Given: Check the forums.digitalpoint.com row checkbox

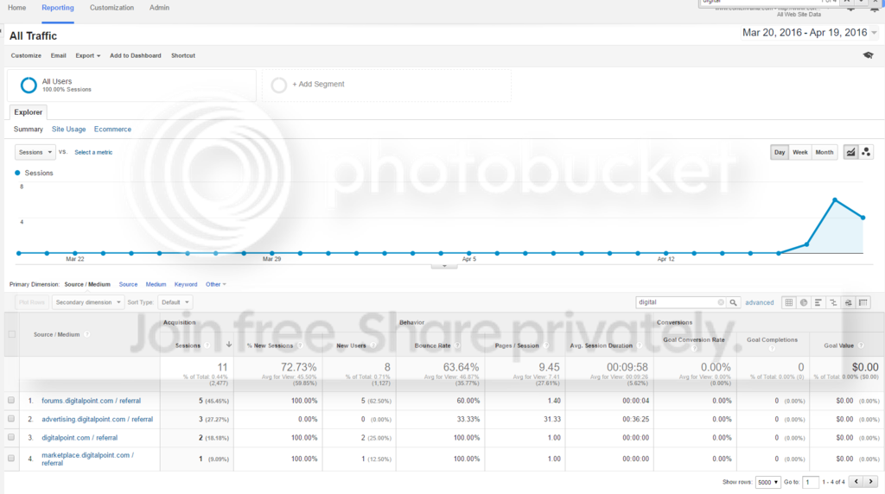Looking at the screenshot, I should tap(11, 401).
